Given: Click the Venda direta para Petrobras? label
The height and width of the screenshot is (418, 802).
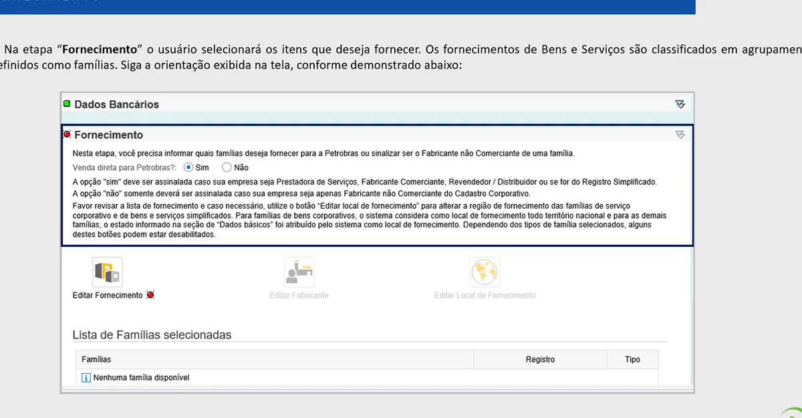Looking at the screenshot, I should tap(125, 167).
